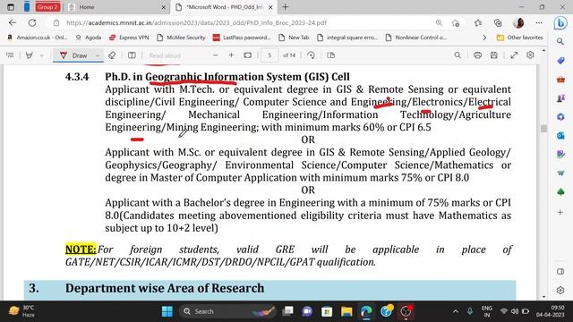Open Edge Settings and more menu
573x322 pixels.
coord(539,22)
